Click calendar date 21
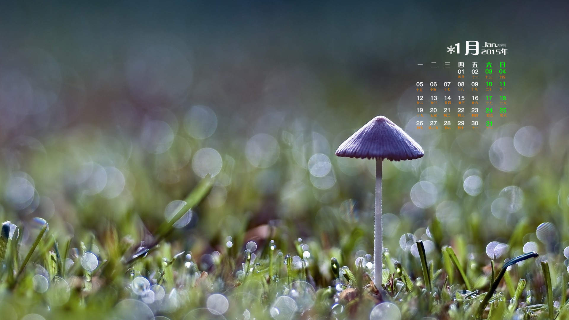The height and width of the screenshot is (320, 569). pos(447,110)
